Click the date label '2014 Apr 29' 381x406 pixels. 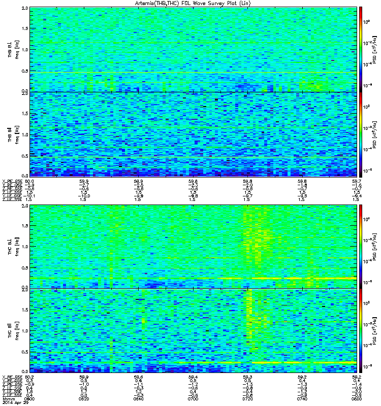tap(15, 402)
